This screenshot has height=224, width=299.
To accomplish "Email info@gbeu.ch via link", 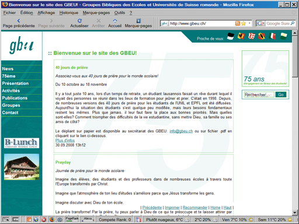I will [x=181, y=131].
